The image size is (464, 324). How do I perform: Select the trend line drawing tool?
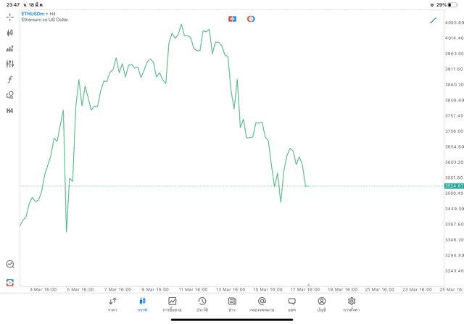433,20
